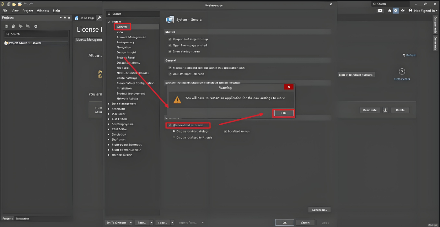This screenshot has height=227, width=440.
Task: Toggle Localized menus checkbox
Action: (225, 131)
